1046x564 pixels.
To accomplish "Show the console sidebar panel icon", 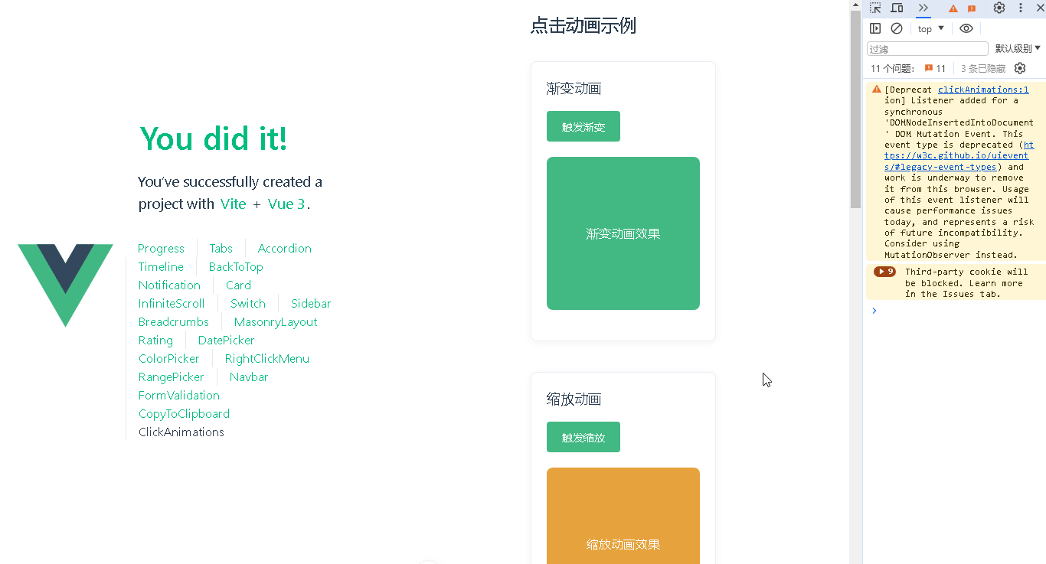I will [x=875, y=28].
